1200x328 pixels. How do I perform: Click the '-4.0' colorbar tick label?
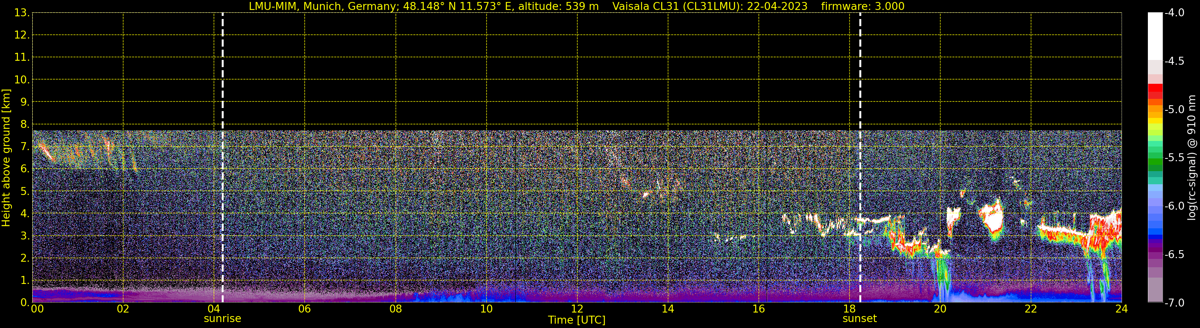coord(1174,13)
